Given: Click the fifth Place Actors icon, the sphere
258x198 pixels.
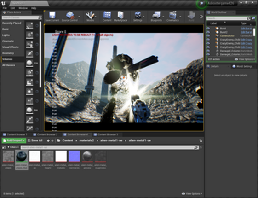Looking at the screenshot, I should tap(29, 63).
